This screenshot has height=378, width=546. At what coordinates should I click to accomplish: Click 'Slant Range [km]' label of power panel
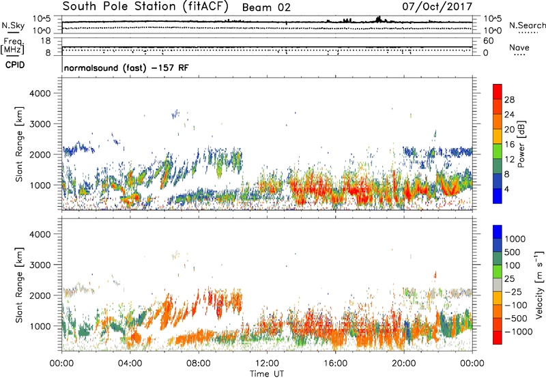[x=19, y=144]
